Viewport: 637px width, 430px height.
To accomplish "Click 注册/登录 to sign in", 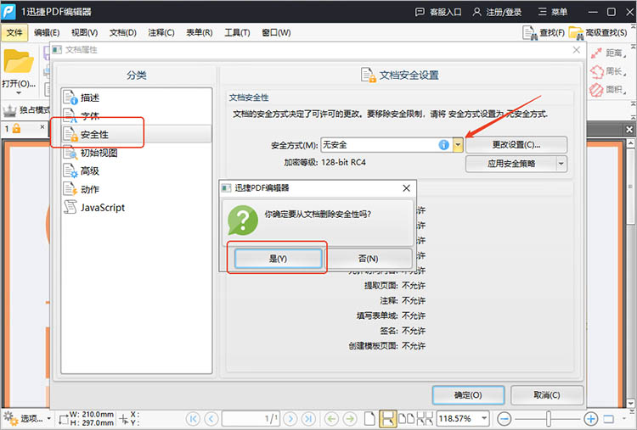I will [x=497, y=12].
